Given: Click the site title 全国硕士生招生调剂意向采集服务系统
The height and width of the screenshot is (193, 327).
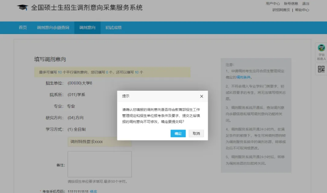Looking at the screenshot, I should pyautogui.click(x=86, y=8).
